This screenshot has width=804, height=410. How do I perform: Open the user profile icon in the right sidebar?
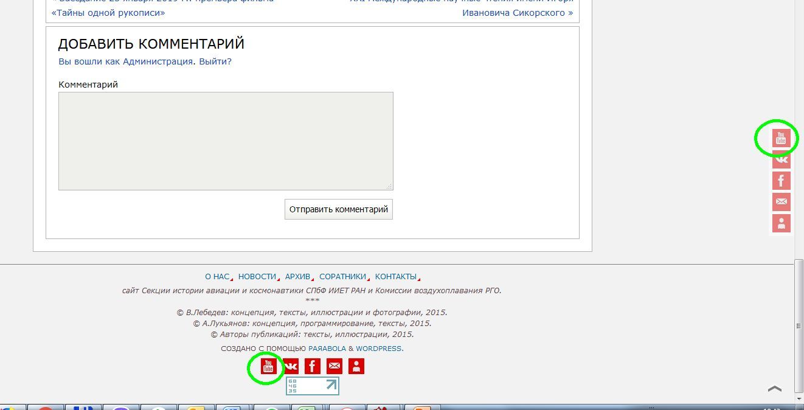781,223
